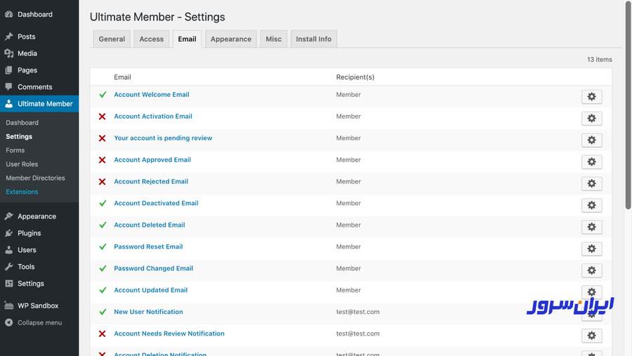Toggle green check for Account Deactivated Email
Screen dimensions: 632x356
tap(103, 203)
